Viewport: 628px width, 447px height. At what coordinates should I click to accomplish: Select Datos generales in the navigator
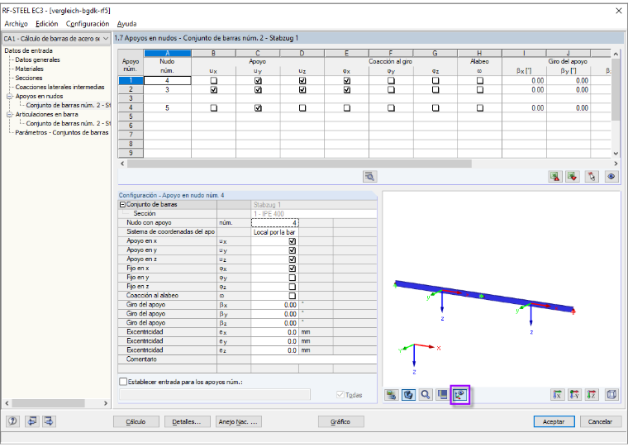tap(38, 59)
